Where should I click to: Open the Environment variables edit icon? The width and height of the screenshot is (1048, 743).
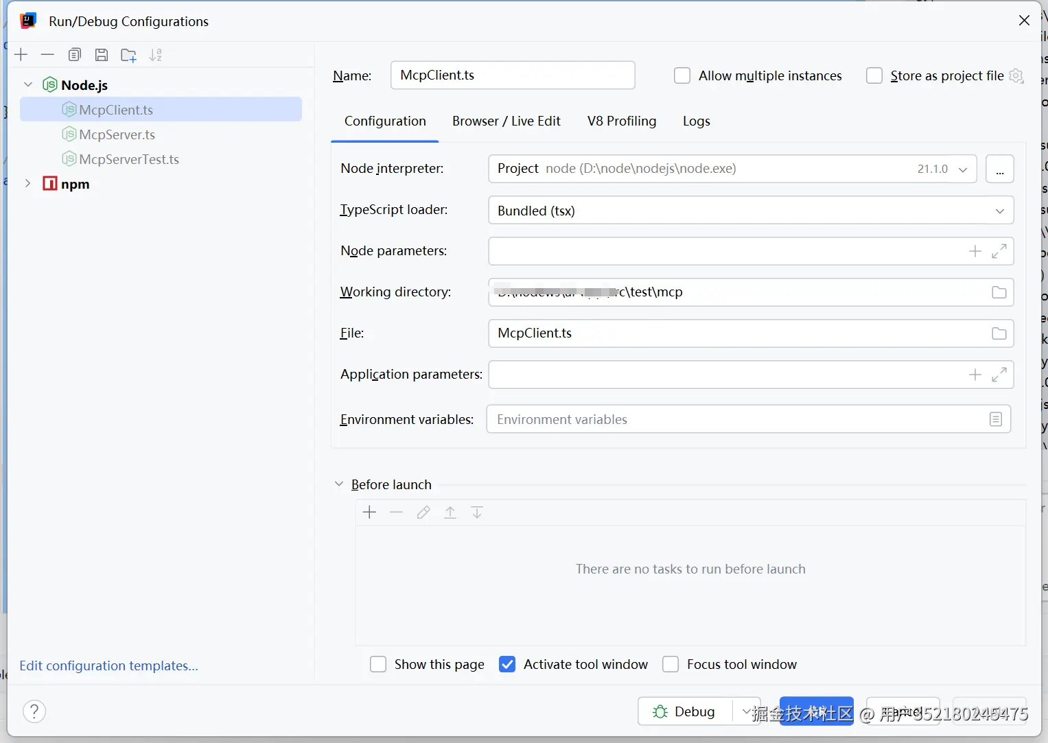996,419
